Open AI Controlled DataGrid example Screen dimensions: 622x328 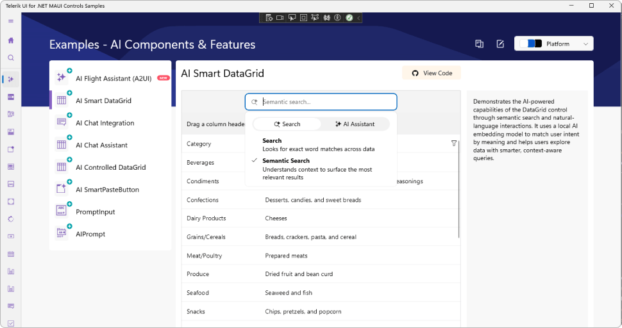pyautogui.click(x=110, y=167)
